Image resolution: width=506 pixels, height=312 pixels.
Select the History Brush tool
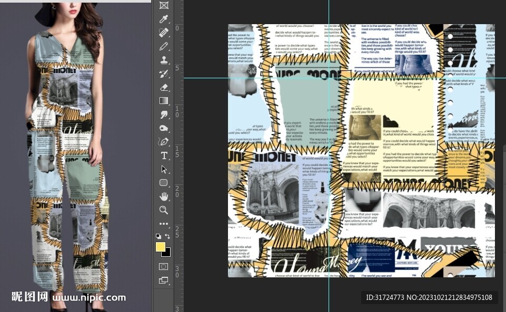164,74
